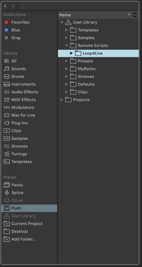Open the Packs place icon
The image size is (142, 267).
click(x=7, y=185)
